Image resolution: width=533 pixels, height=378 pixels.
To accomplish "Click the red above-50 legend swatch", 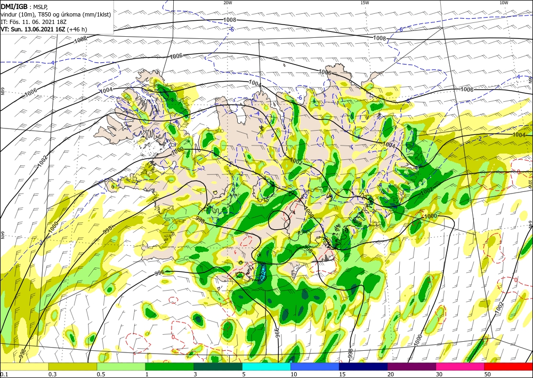I will [508, 367].
